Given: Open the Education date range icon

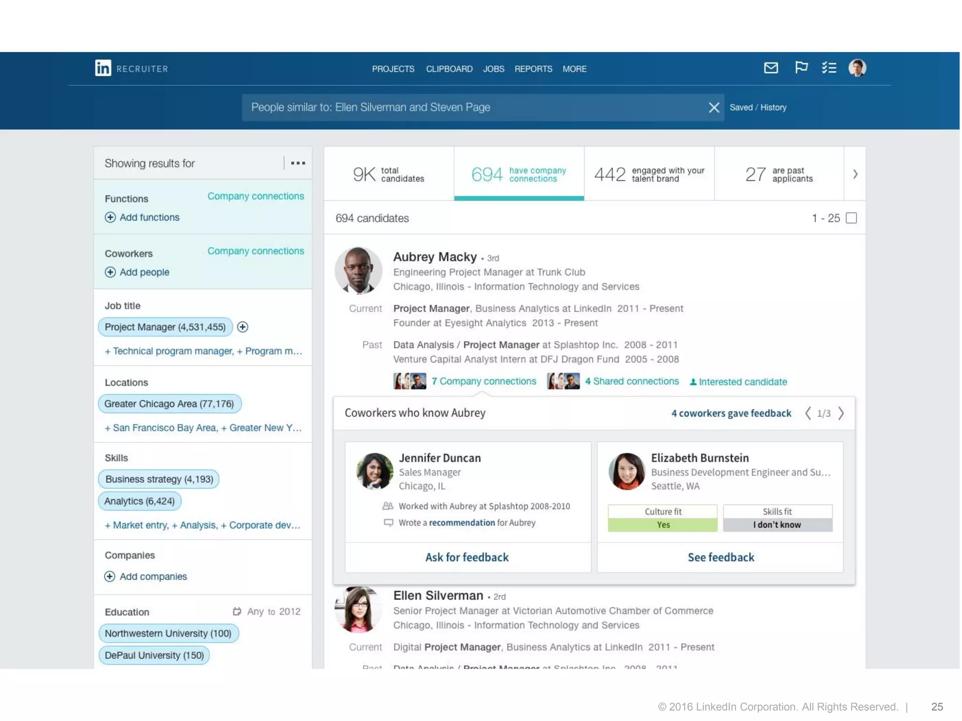Looking at the screenshot, I should [237, 612].
